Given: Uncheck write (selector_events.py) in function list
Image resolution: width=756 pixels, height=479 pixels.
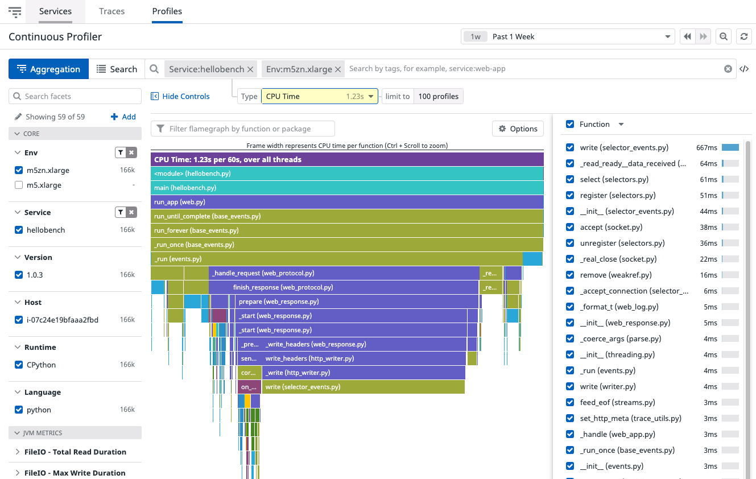Looking at the screenshot, I should tap(569, 147).
